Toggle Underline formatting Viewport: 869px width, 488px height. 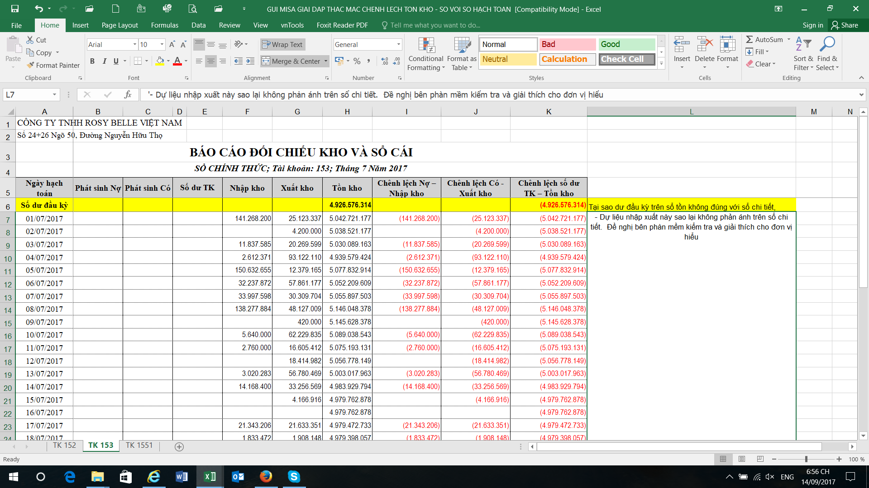(116, 61)
